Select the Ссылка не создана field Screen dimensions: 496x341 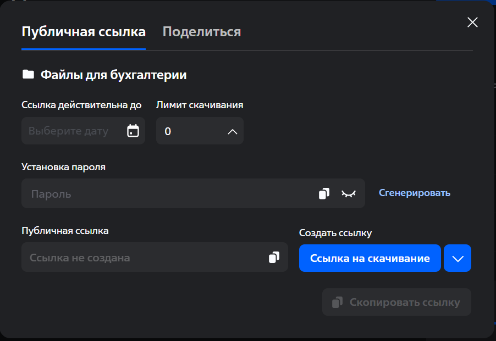(143, 258)
